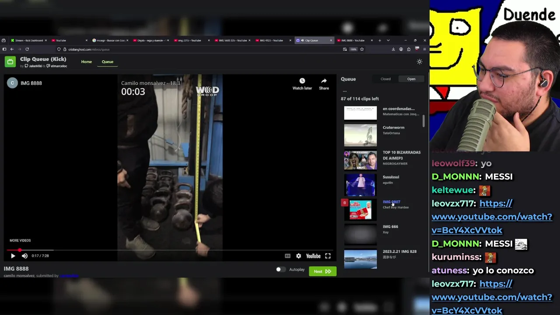Open the sidebar toggle icon left of back
Image resolution: width=560 pixels, height=315 pixels.
coord(4,49)
